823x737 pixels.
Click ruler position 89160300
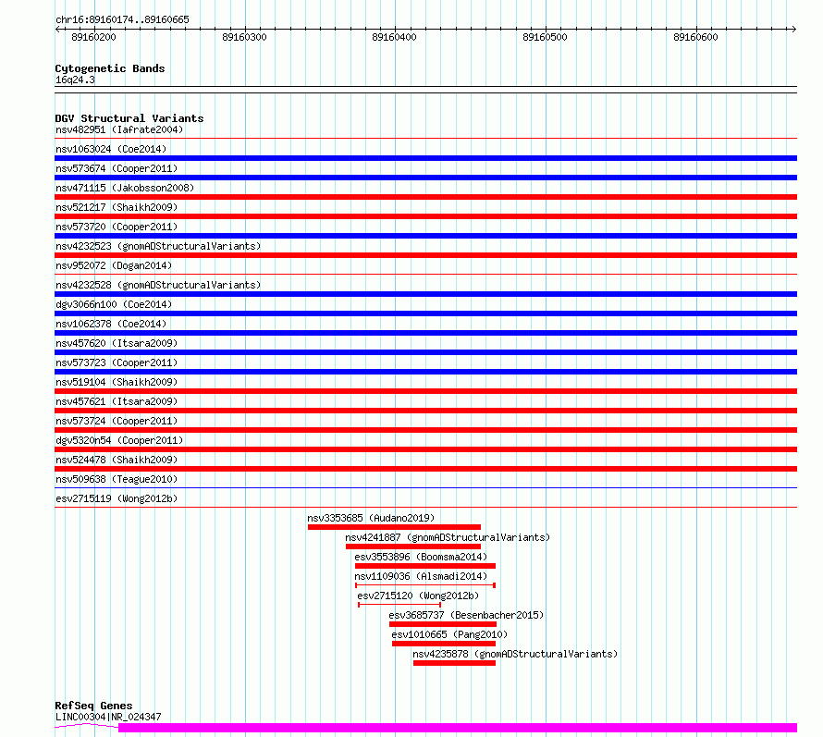pyautogui.click(x=245, y=37)
